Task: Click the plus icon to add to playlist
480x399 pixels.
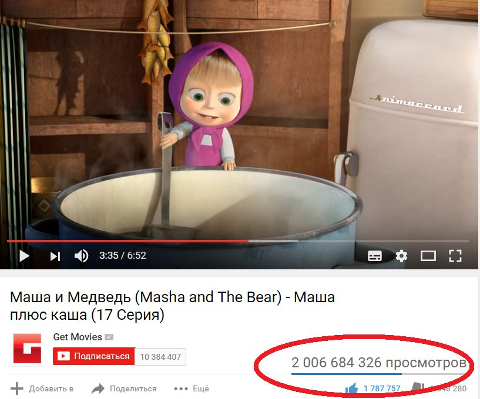Action: point(17,388)
